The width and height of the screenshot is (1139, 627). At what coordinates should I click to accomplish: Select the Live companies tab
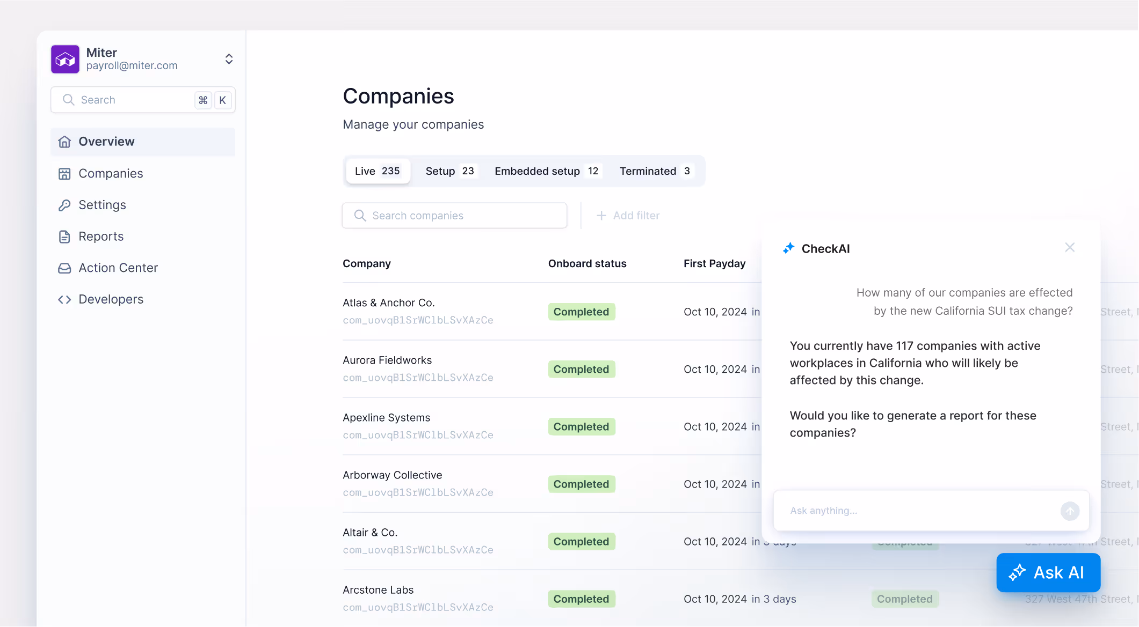[378, 171]
